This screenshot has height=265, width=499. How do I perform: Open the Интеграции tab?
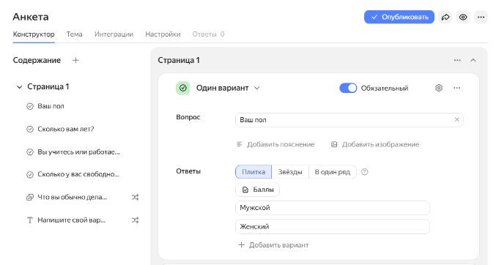point(114,34)
